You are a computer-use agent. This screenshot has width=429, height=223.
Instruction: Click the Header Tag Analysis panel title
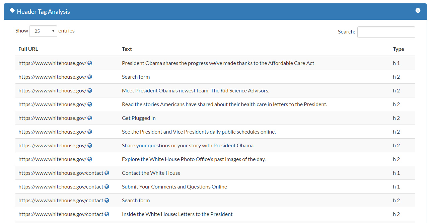coord(43,11)
